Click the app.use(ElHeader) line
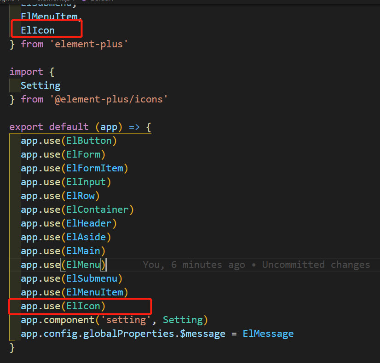 coord(69,223)
